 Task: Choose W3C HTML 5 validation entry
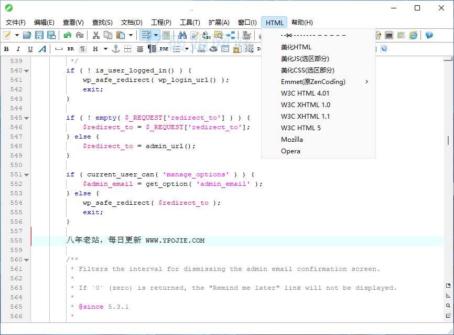tap(300, 128)
